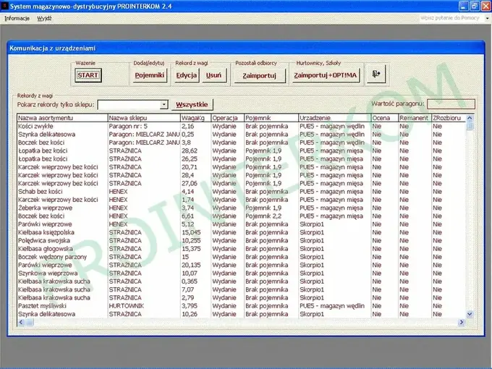Click the scroll left arrow of table

point(21,322)
